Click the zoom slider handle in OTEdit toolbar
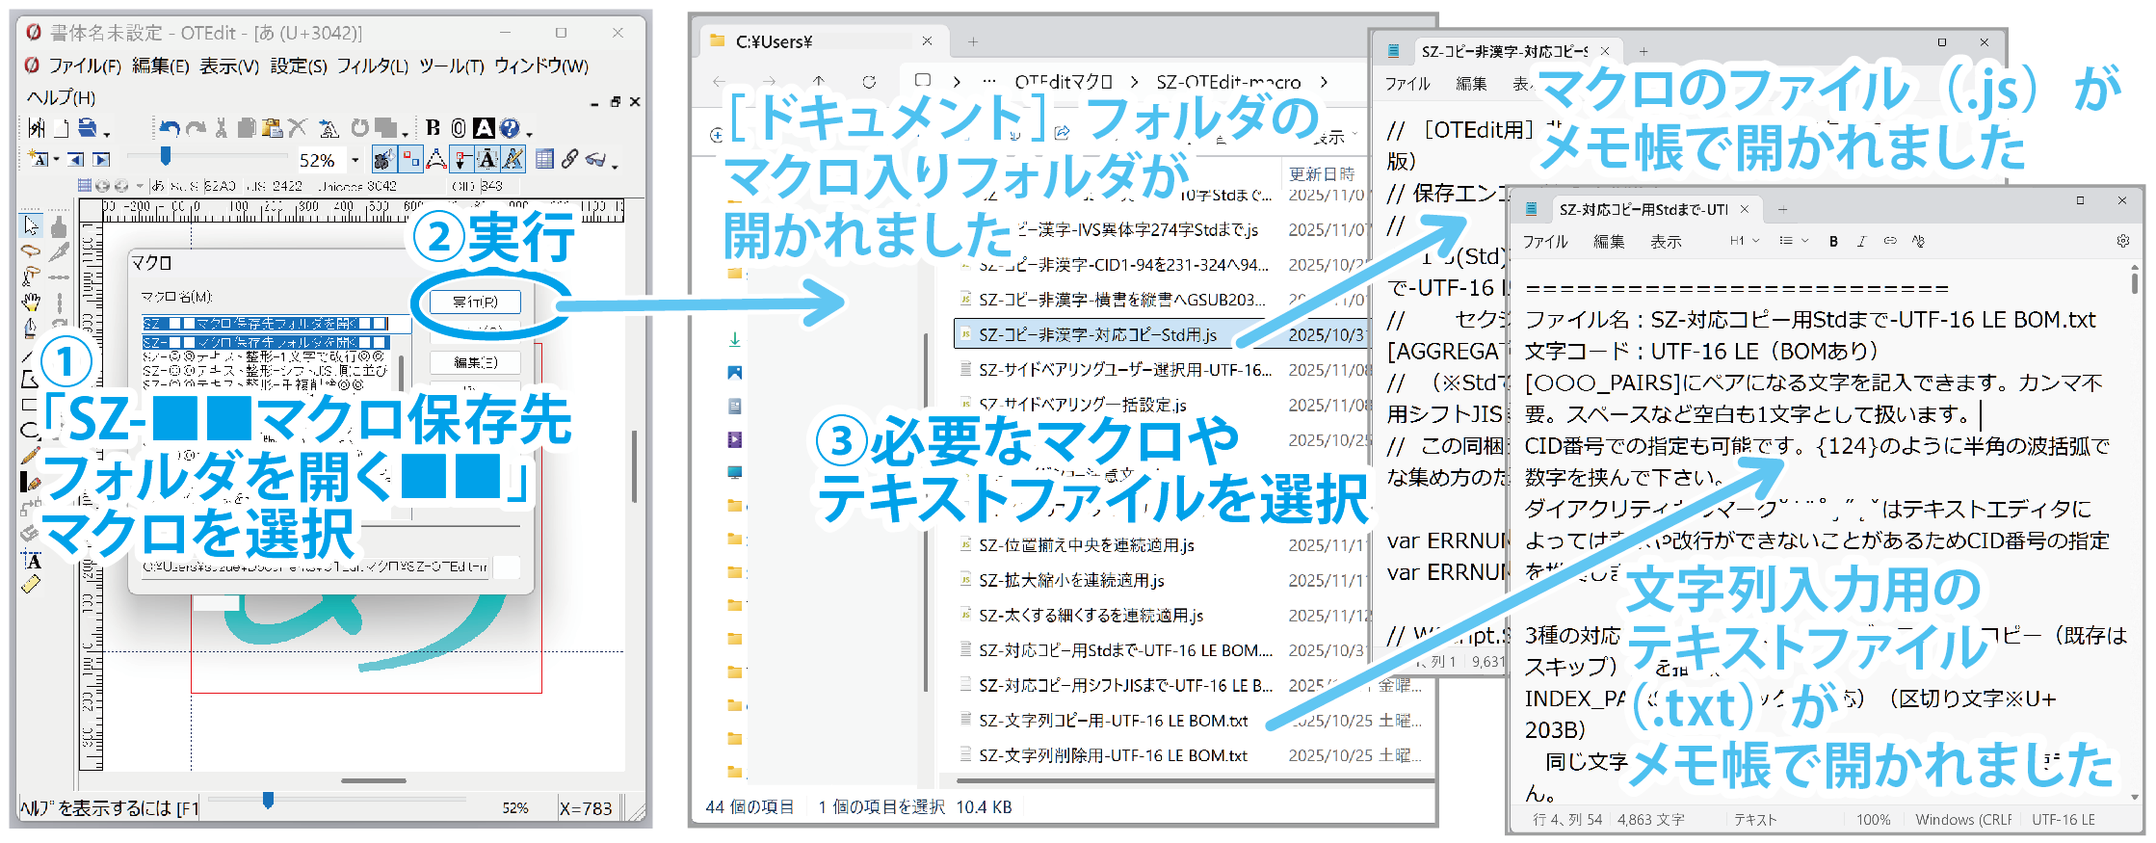Image resolution: width=2156 pixels, height=843 pixels. 166,156
